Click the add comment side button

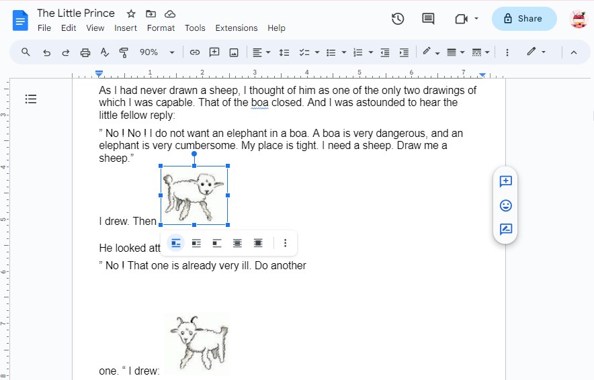point(506,181)
